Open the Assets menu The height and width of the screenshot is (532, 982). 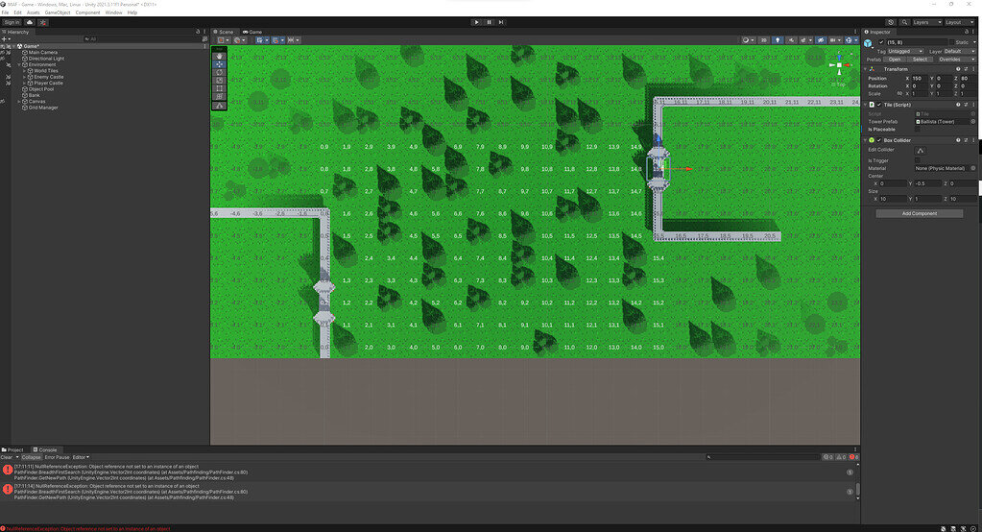click(x=34, y=12)
